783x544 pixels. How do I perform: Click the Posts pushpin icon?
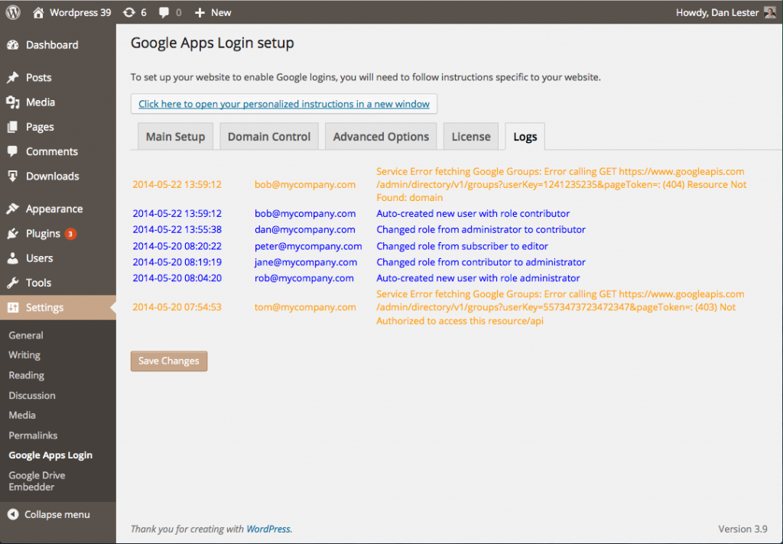coord(12,77)
